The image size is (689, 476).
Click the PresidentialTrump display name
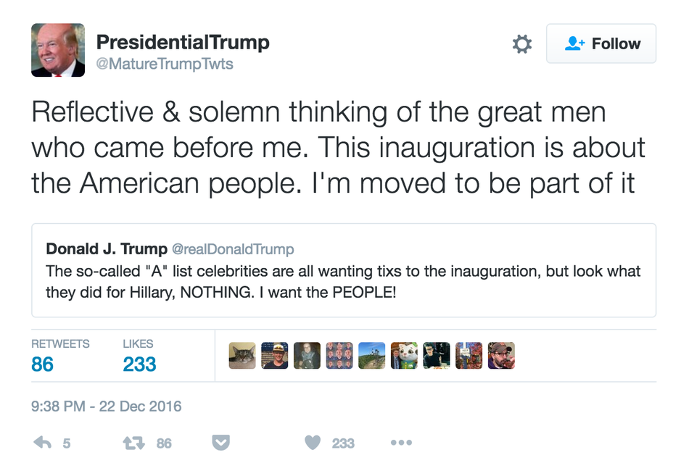pos(182,42)
